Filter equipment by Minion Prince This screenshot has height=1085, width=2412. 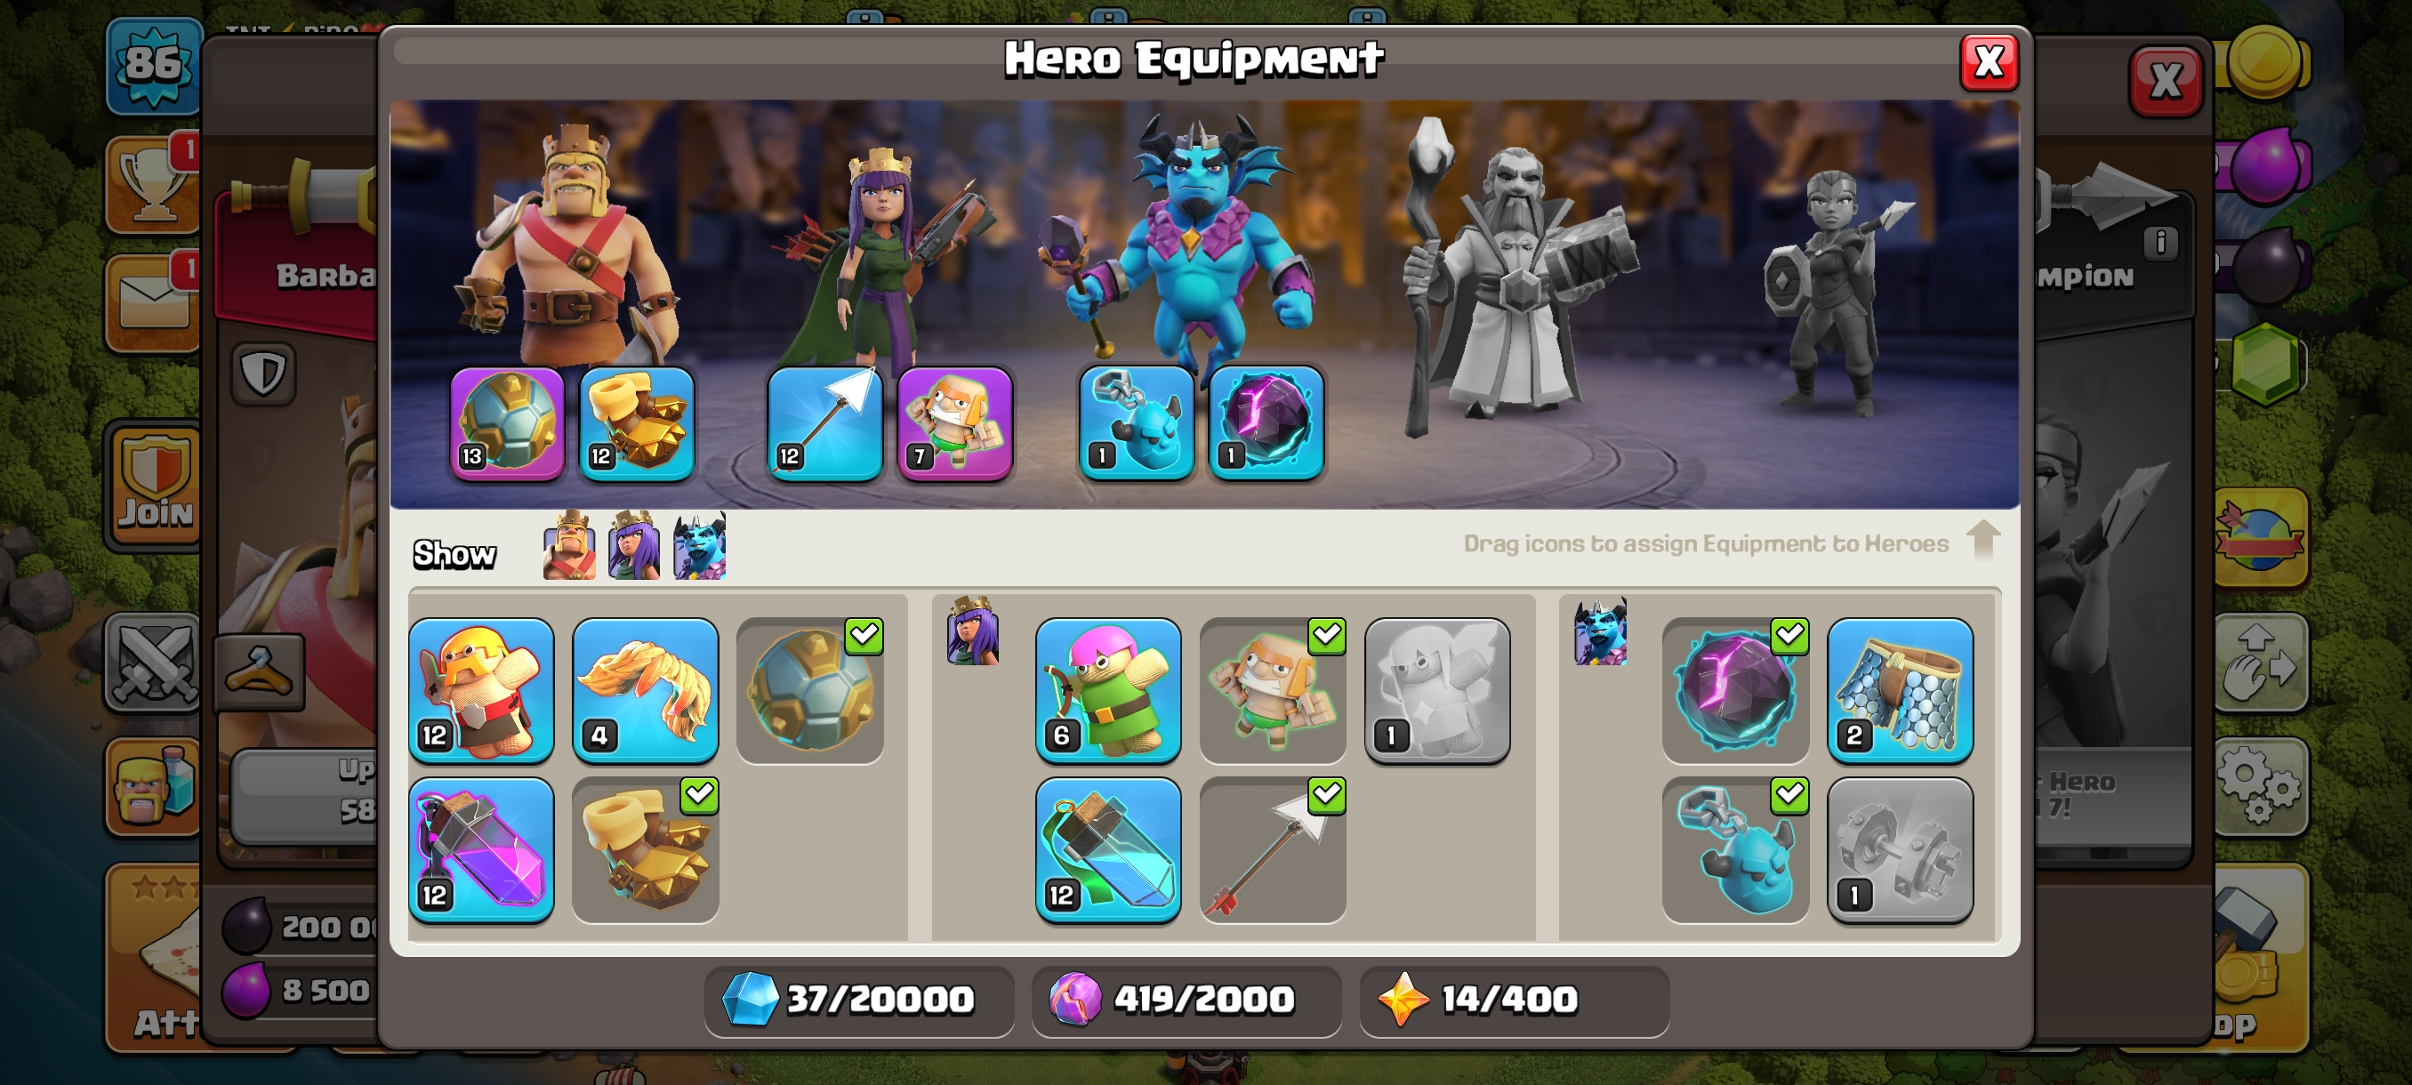(699, 545)
